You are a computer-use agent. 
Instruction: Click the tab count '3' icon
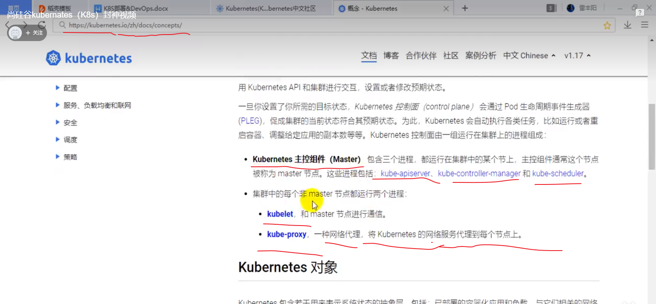551,8
